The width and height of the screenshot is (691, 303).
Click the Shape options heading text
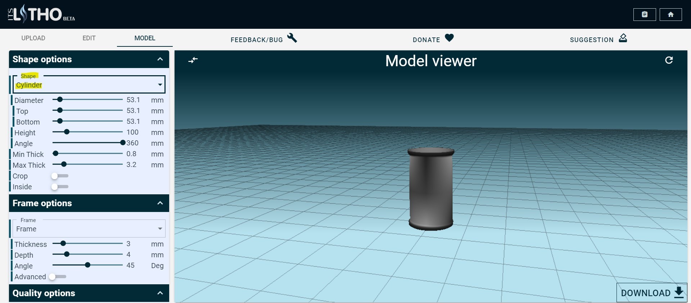pos(42,59)
